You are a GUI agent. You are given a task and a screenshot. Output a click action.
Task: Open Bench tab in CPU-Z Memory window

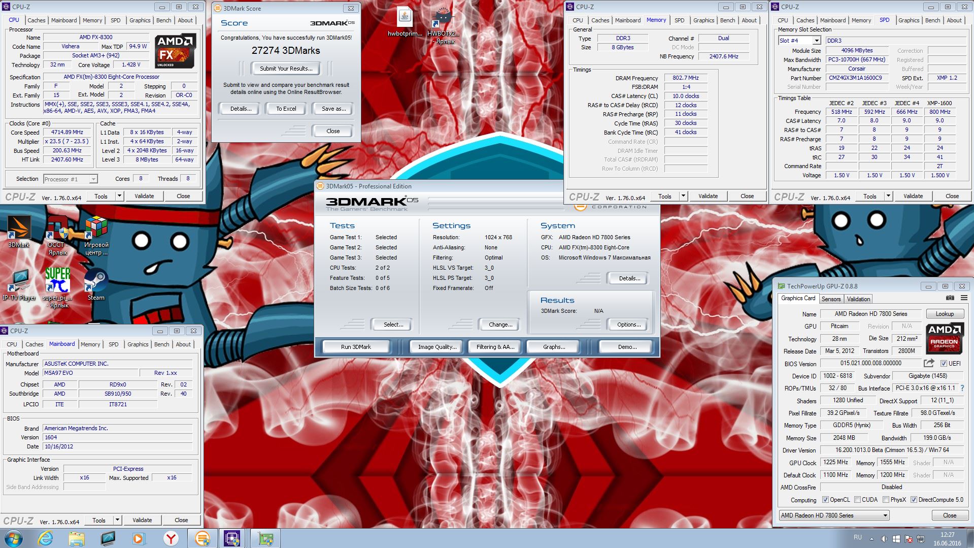coord(727,20)
